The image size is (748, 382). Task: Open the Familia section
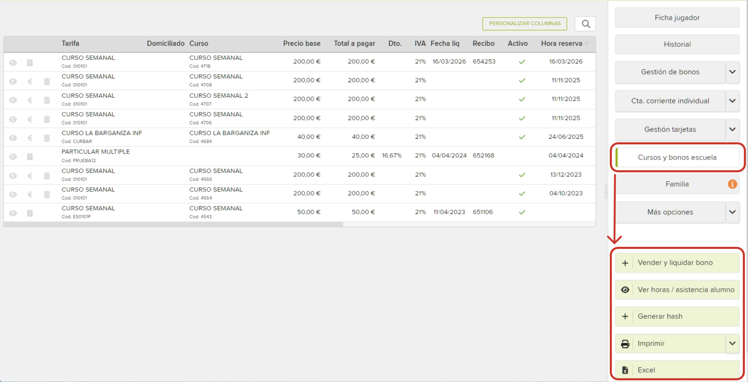click(677, 184)
